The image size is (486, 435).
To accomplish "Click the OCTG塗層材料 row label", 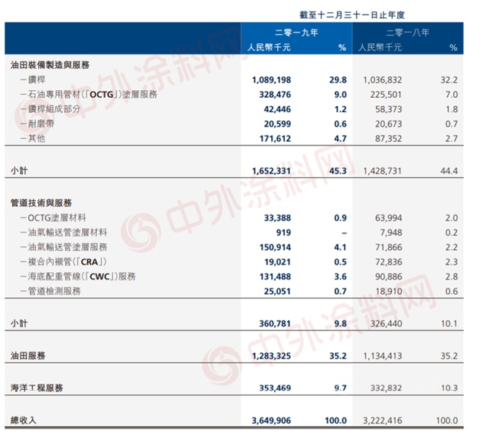I will click(53, 217).
